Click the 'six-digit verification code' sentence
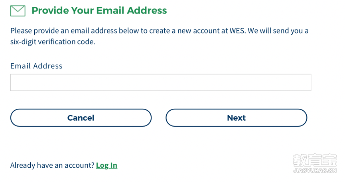The image size is (345, 182). (53, 42)
